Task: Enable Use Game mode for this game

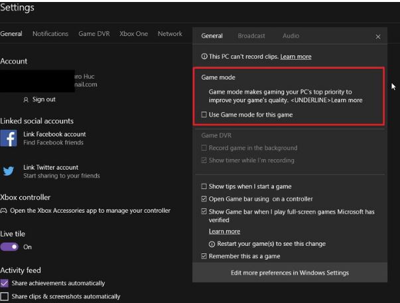Action: pyautogui.click(x=204, y=115)
